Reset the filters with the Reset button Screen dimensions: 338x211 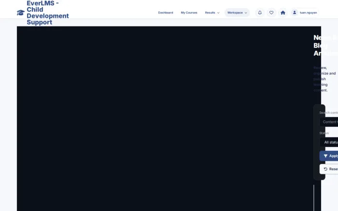point(329,169)
